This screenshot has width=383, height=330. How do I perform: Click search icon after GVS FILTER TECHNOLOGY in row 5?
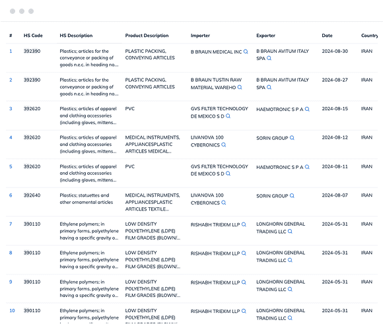pyautogui.click(x=228, y=174)
